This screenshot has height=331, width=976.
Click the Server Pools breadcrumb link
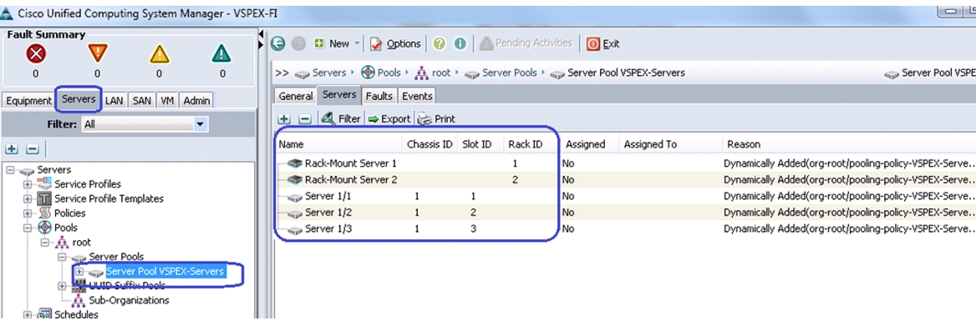click(x=509, y=73)
